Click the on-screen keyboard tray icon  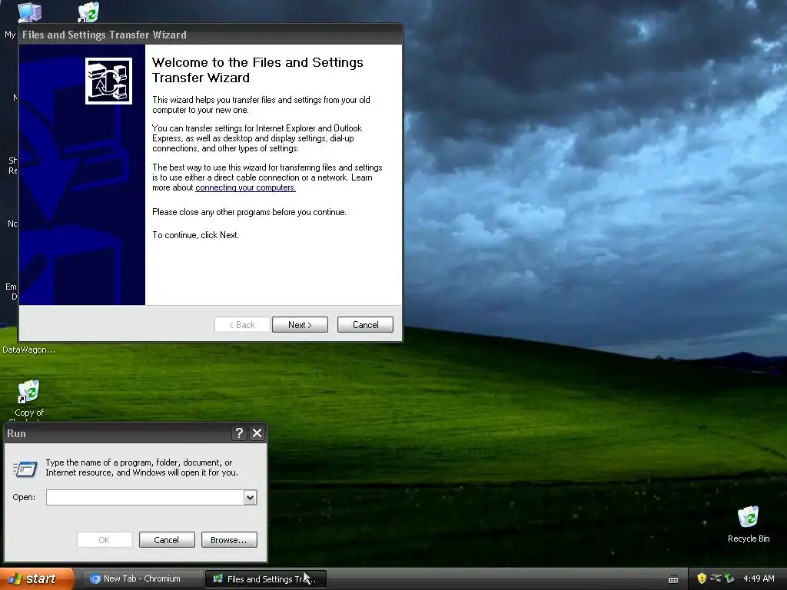pyautogui.click(x=673, y=579)
